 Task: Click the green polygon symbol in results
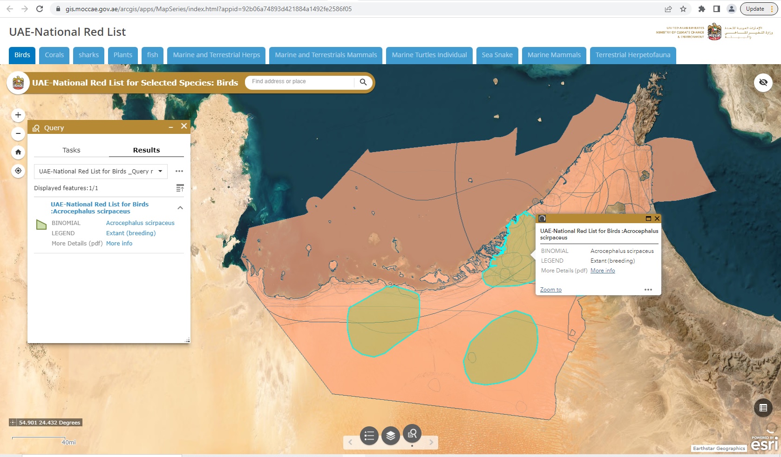coord(41,225)
